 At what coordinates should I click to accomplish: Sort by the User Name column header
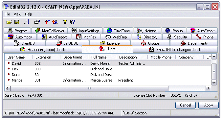point(19,57)
